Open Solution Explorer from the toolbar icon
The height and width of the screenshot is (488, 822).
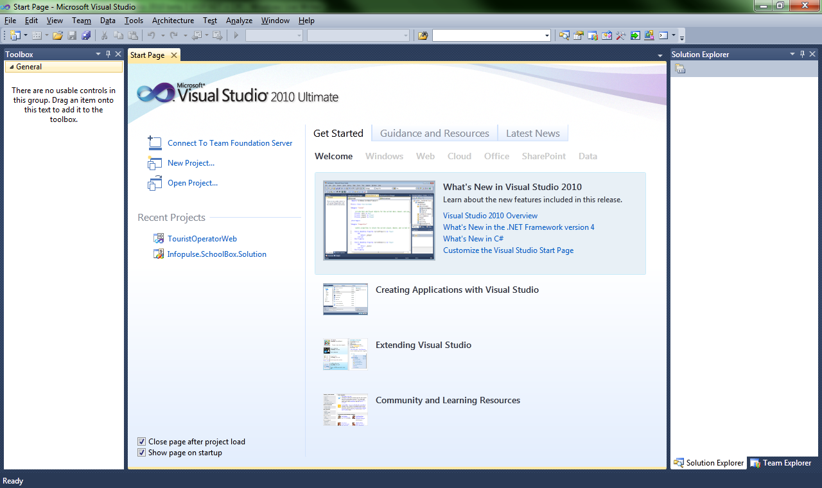[x=564, y=35]
